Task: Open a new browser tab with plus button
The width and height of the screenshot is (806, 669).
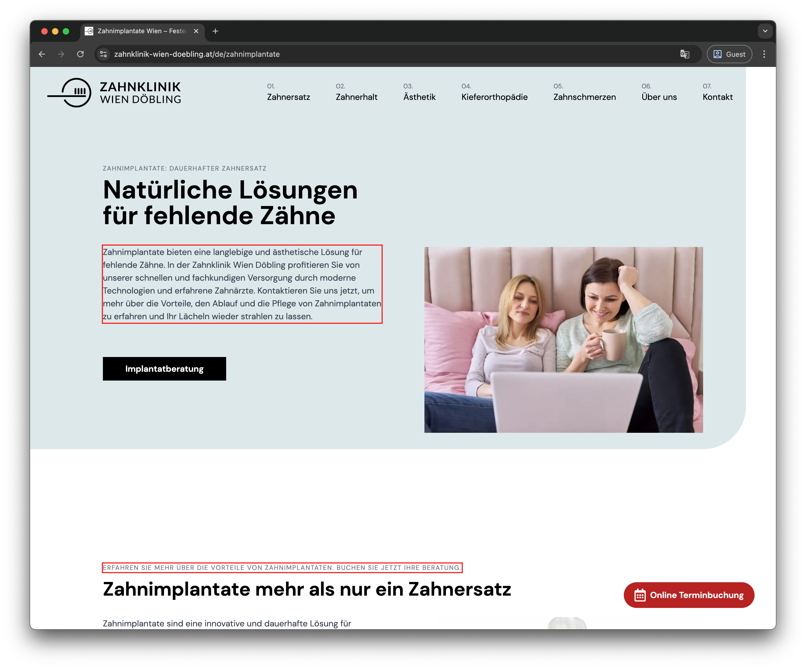Action: click(x=215, y=31)
